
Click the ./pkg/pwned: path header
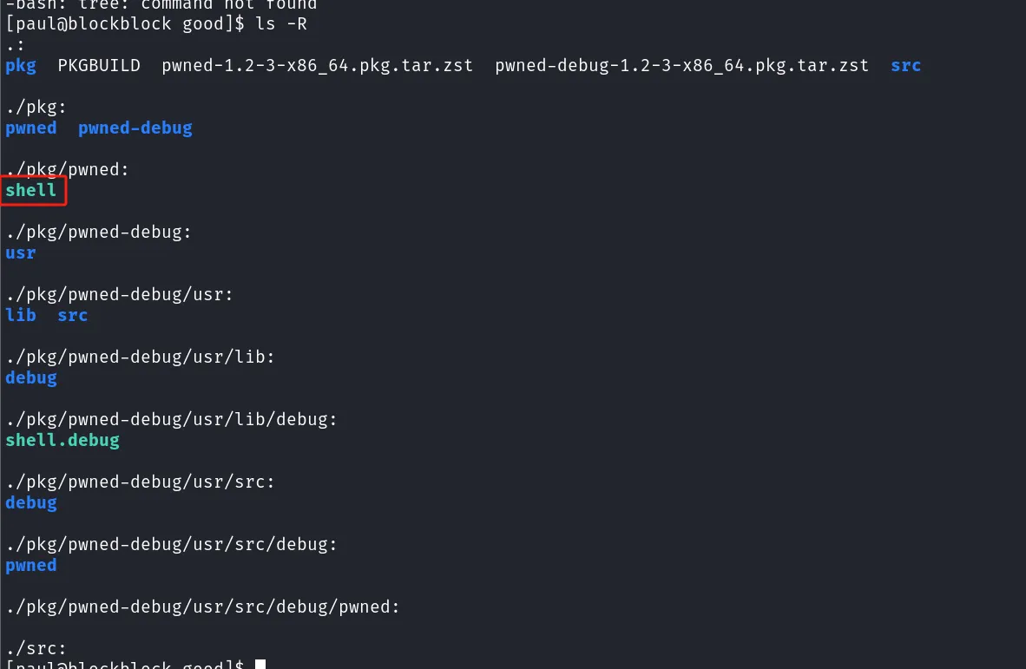click(68, 170)
